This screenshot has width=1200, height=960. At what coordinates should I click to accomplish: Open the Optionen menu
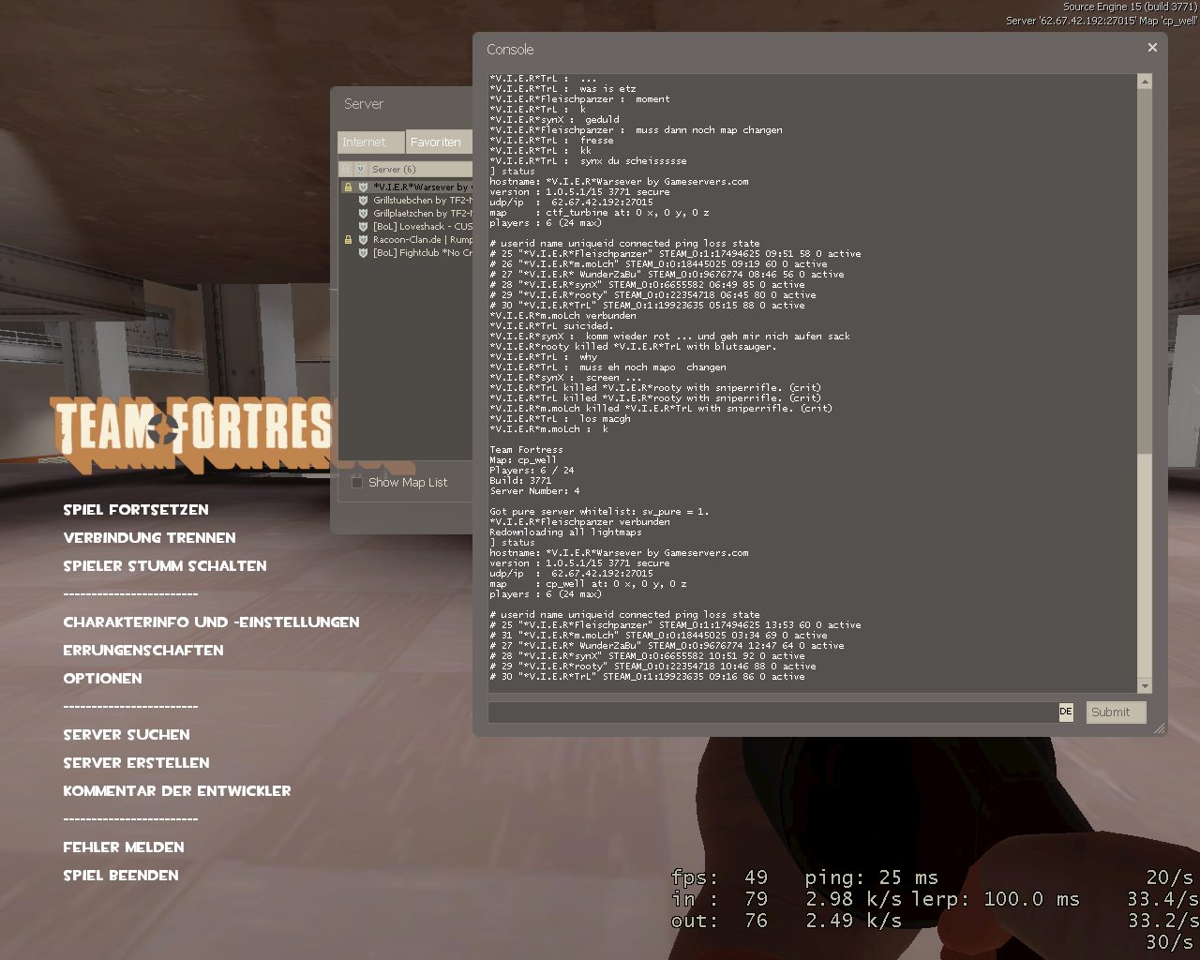pos(102,678)
